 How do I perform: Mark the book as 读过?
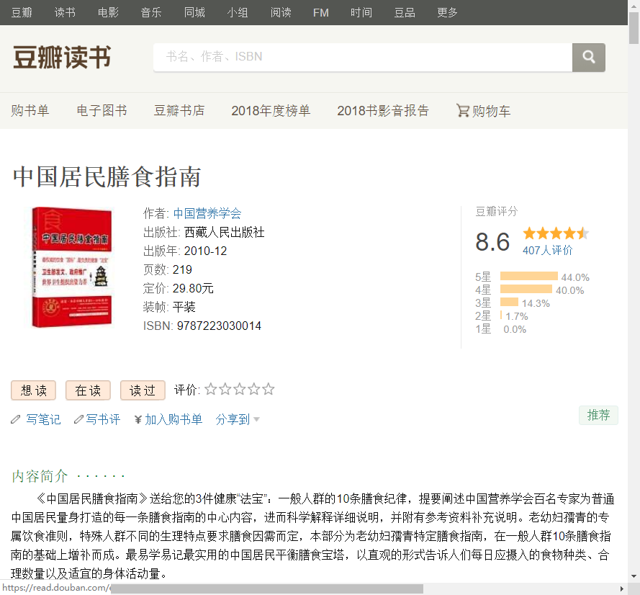click(143, 390)
